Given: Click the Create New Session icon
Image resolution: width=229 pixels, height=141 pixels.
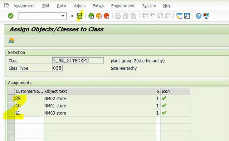Looking at the screenshot, I should tap(179, 16).
